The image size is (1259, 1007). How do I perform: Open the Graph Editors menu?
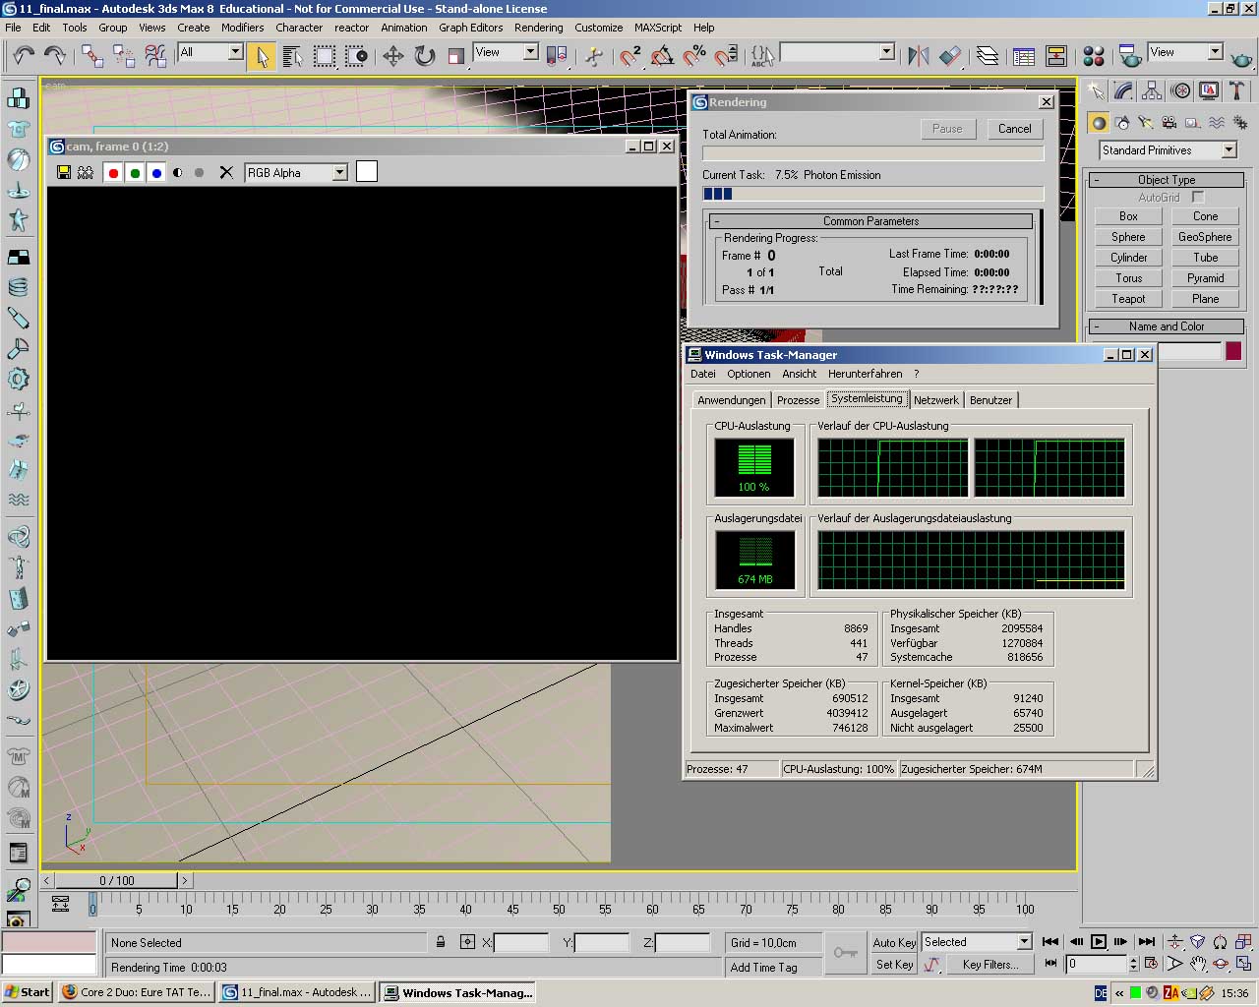[x=470, y=28]
